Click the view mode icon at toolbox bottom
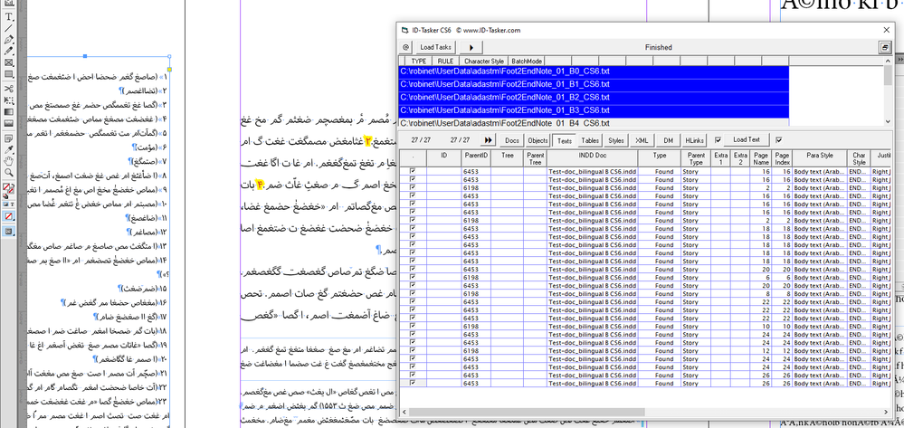The width and height of the screenshot is (904, 428). [x=9, y=232]
